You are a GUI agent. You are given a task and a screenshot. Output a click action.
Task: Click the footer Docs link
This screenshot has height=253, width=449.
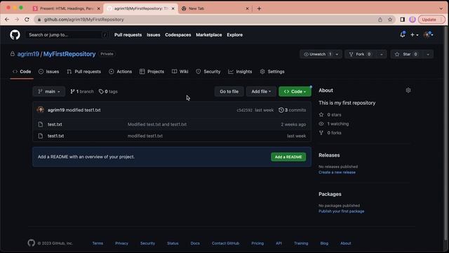[195, 243]
